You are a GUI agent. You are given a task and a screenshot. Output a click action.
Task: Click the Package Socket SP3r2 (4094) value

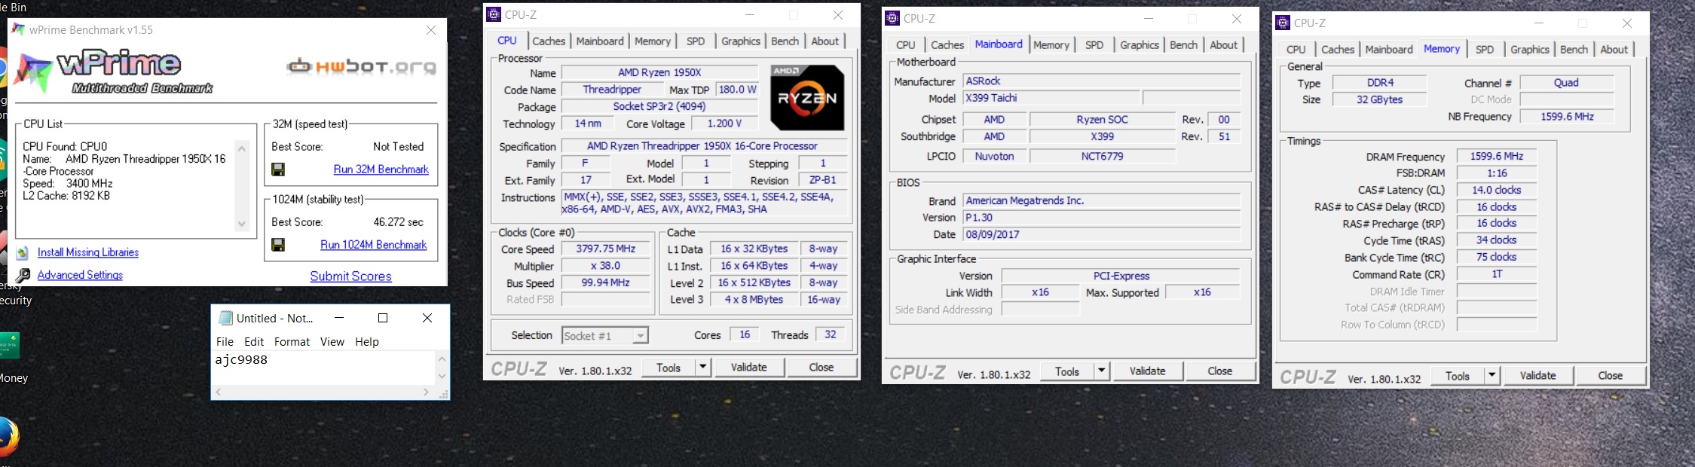659,107
